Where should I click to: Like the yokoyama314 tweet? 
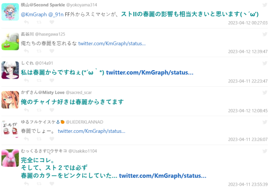tap(52, 22)
